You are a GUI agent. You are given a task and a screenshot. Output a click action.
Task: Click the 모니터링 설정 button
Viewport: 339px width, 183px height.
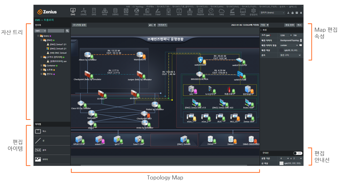point(79,25)
